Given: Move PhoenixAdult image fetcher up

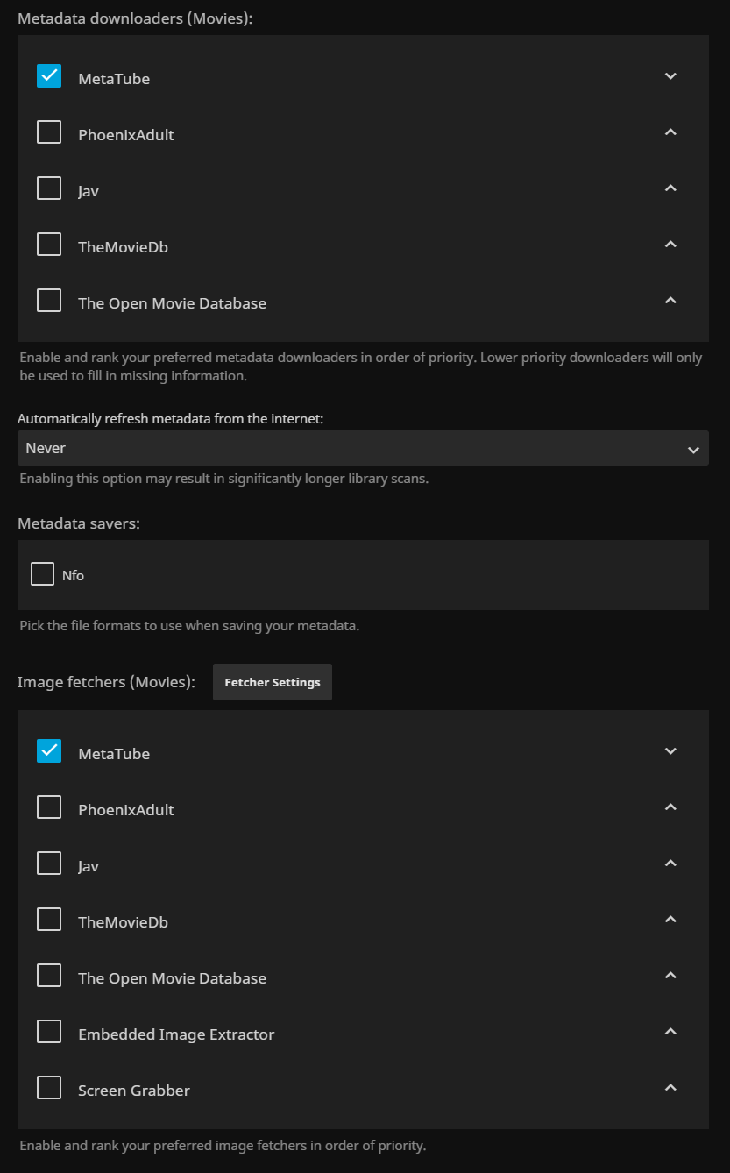Looking at the screenshot, I should click(x=670, y=808).
